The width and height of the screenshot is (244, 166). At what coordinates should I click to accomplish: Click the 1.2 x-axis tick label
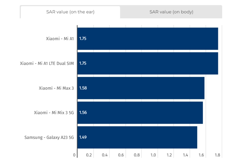tap(169, 155)
